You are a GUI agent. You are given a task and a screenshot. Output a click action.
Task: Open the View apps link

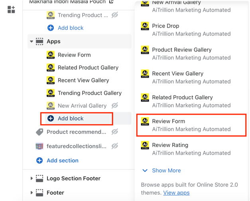pyautogui.click(x=176, y=193)
